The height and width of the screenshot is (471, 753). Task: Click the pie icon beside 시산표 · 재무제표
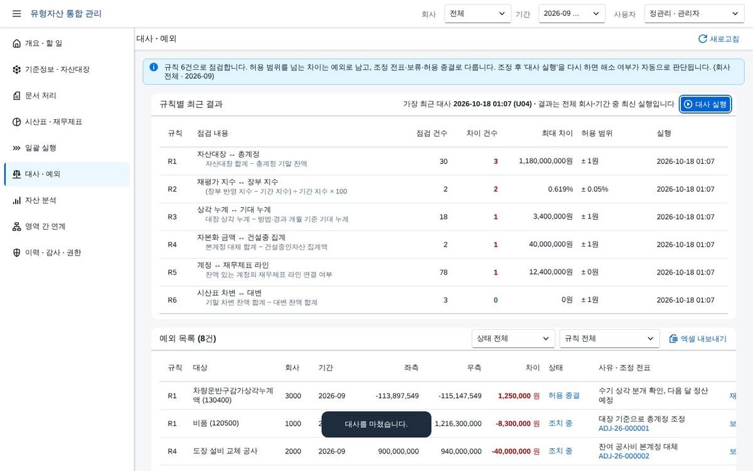click(x=16, y=122)
